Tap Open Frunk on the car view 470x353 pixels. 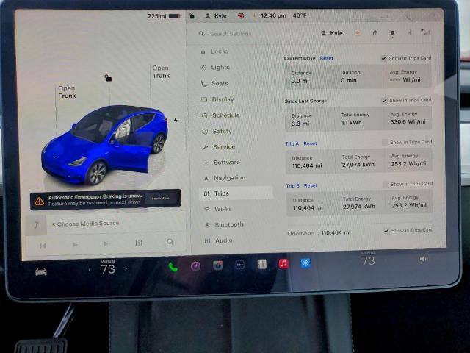67,92
